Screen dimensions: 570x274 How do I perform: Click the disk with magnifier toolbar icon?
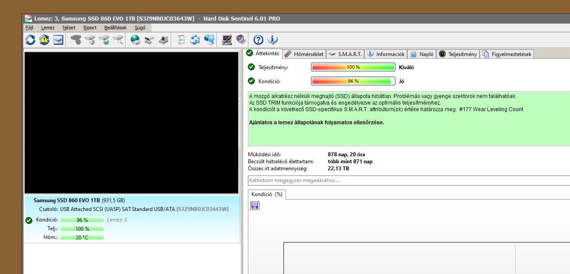[118, 40]
